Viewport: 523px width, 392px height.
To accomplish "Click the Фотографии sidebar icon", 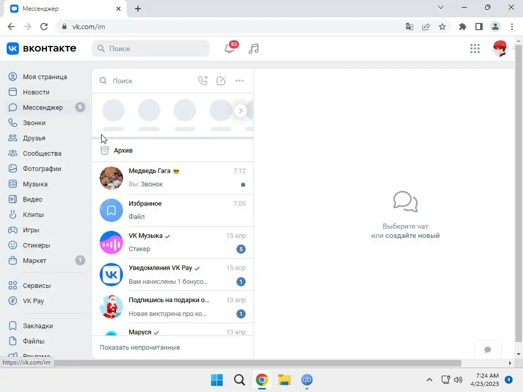I will (x=13, y=168).
